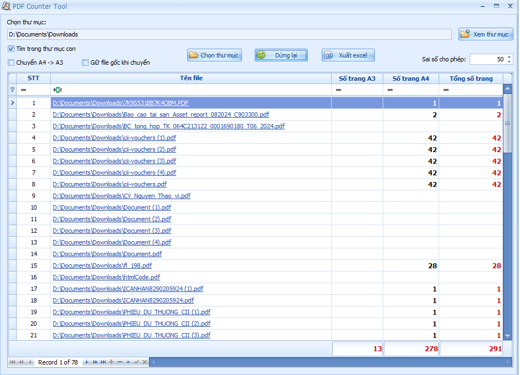Click the Tên file filter row cell
Screen dimensions: 520x375
point(191,90)
